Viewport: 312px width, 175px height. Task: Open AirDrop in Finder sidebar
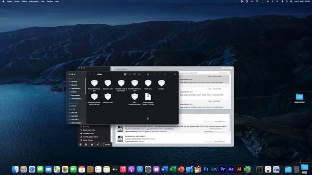coord(74,82)
